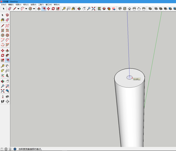Pick the Walk tool footprints icon
The width and height of the screenshot is (176, 151).
3,102
